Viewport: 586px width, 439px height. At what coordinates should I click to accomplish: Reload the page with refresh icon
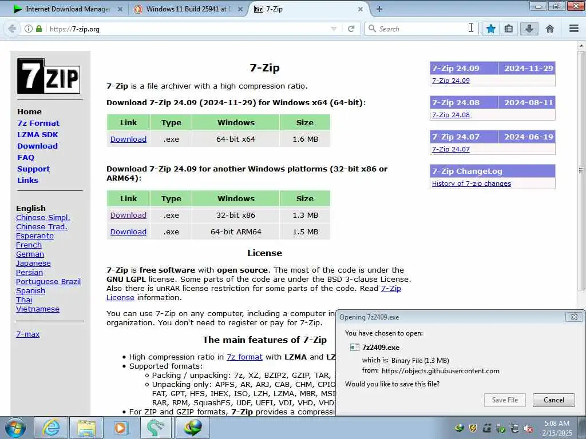[x=351, y=29]
